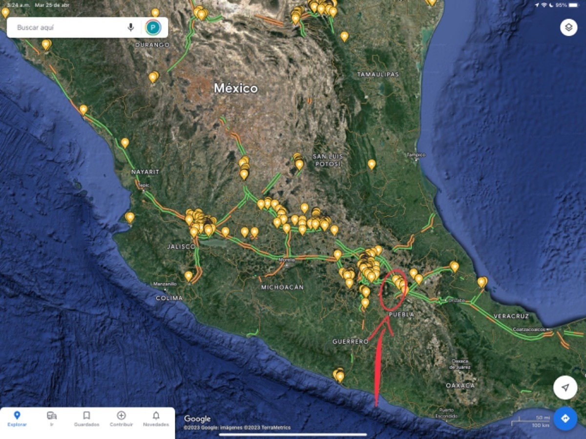This screenshot has width=586, height=439.
Task: Select the saved pin near Durango
Action: (153, 77)
